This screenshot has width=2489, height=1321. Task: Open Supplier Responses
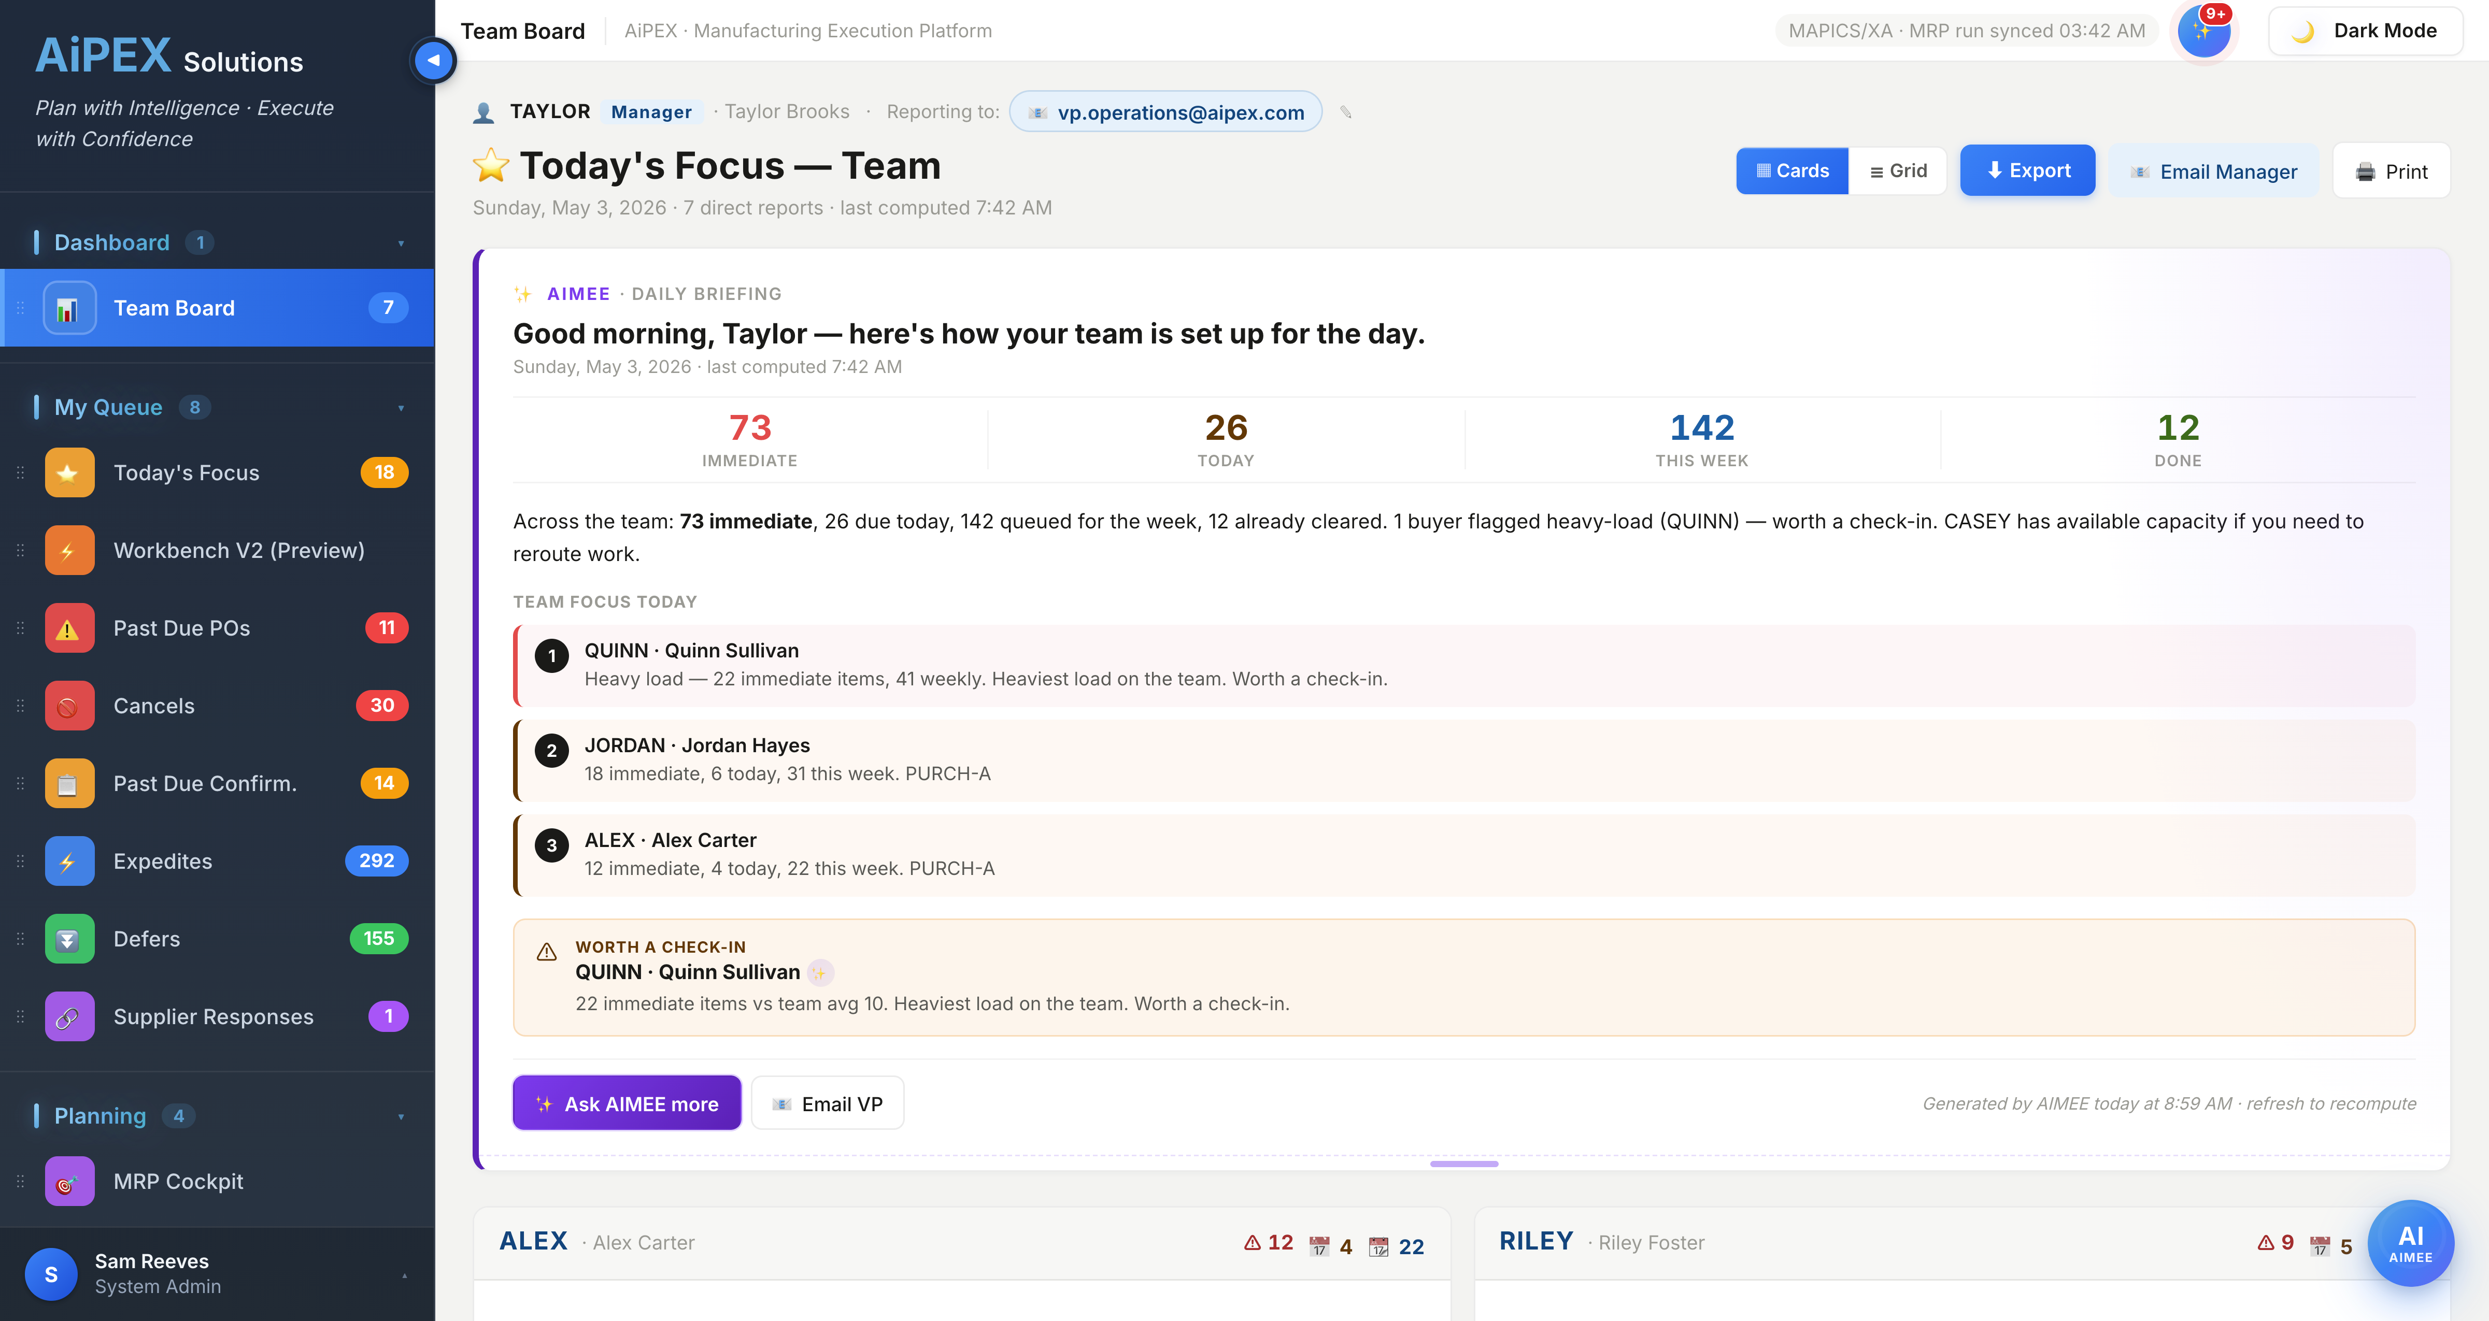point(218,1017)
